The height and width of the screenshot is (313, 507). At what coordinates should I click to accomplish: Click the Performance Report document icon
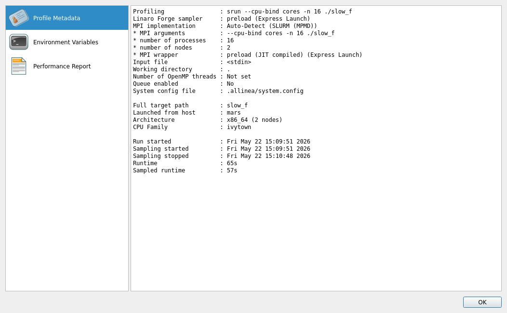(19, 66)
